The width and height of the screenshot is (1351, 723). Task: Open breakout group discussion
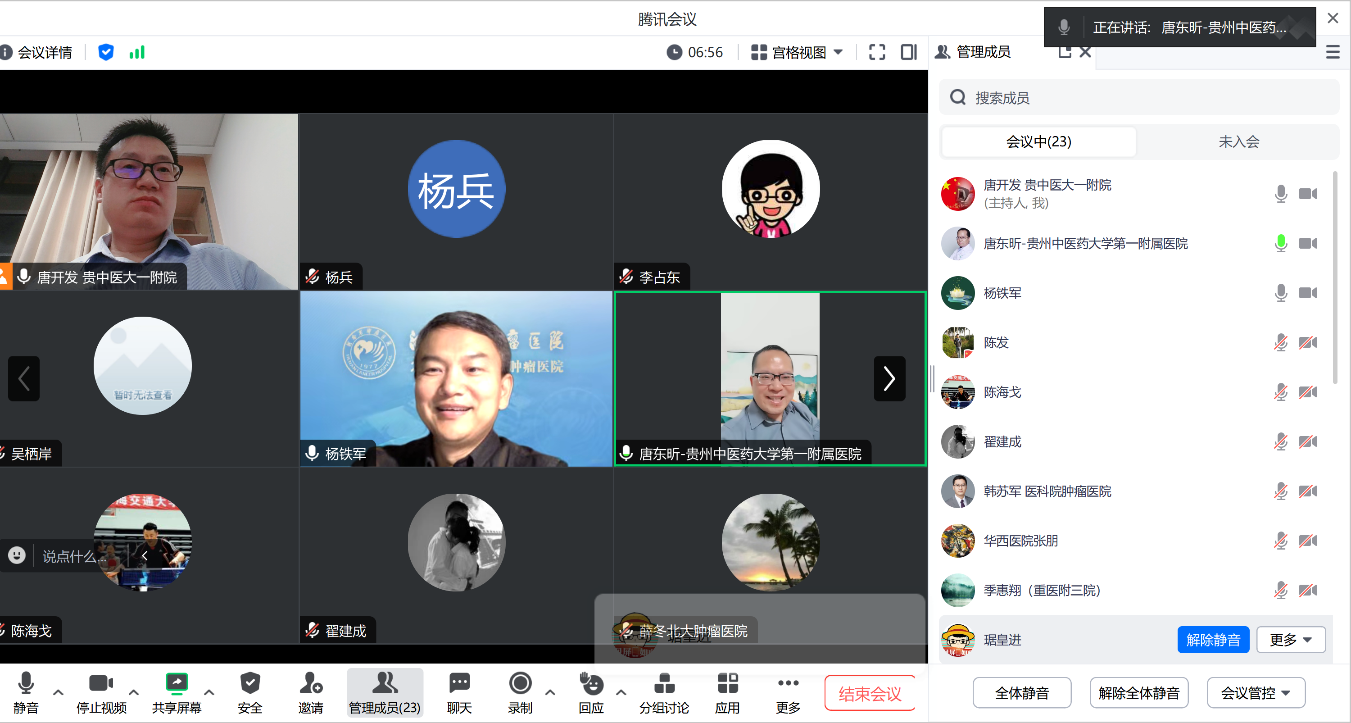point(664,692)
